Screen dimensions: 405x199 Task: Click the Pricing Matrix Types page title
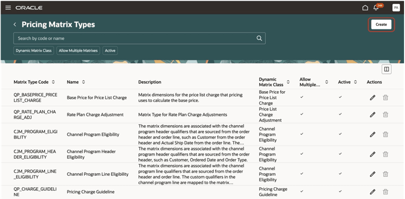(x=58, y=25)
